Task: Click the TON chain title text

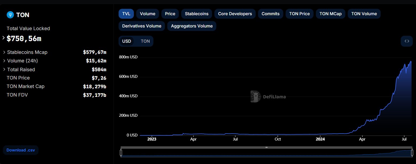Action: pos(23,15)
